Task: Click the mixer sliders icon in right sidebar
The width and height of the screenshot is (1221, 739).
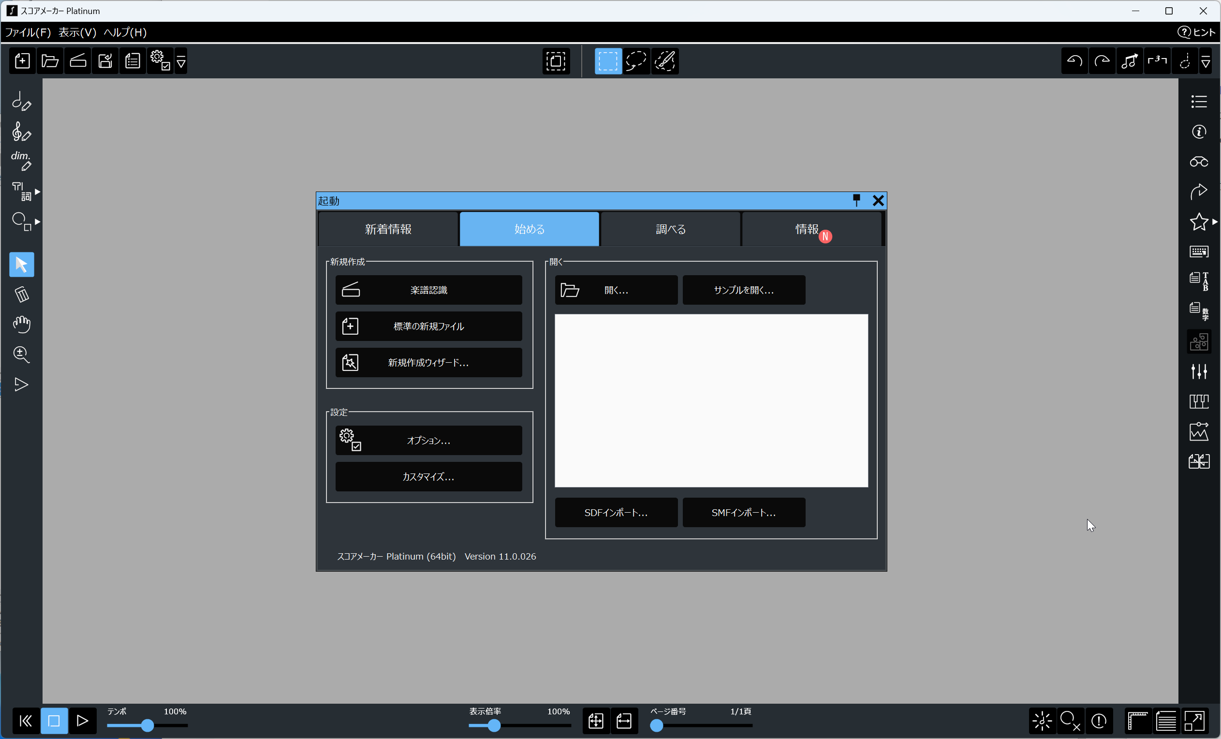Action: [x=1199, y=371]
